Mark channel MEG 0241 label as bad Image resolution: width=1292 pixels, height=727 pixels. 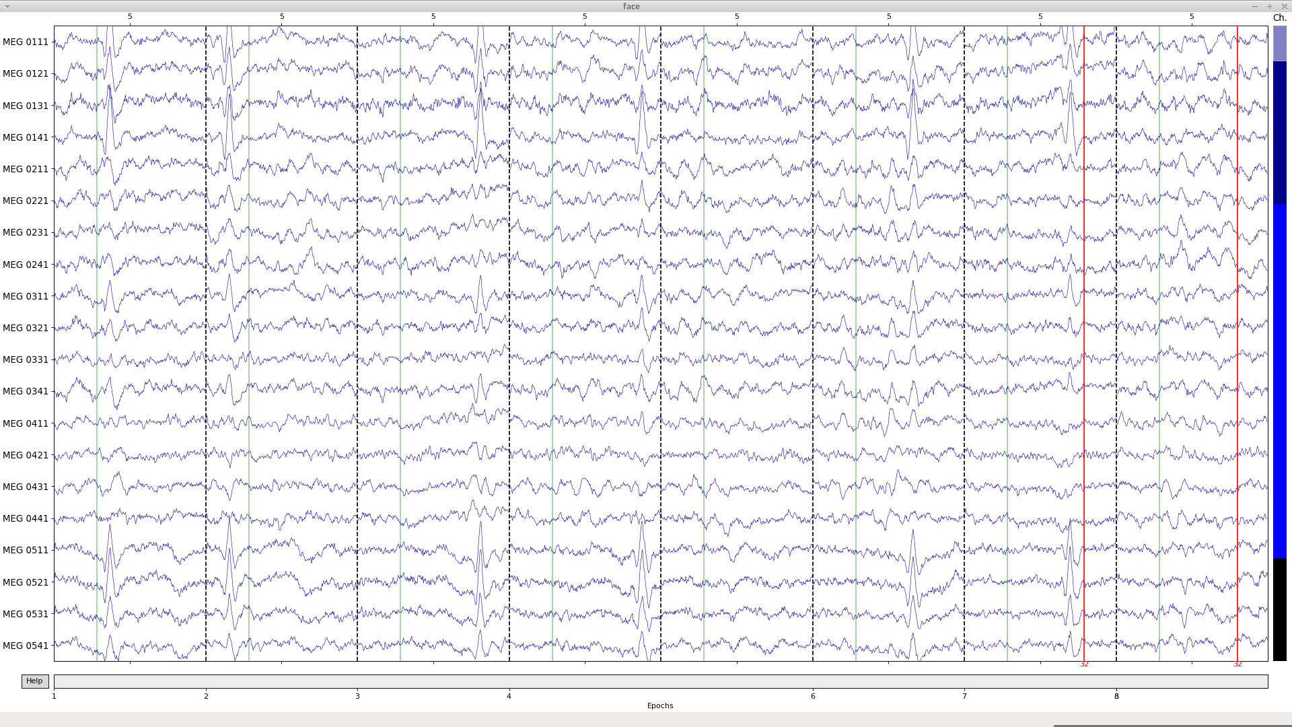(26, 265)
